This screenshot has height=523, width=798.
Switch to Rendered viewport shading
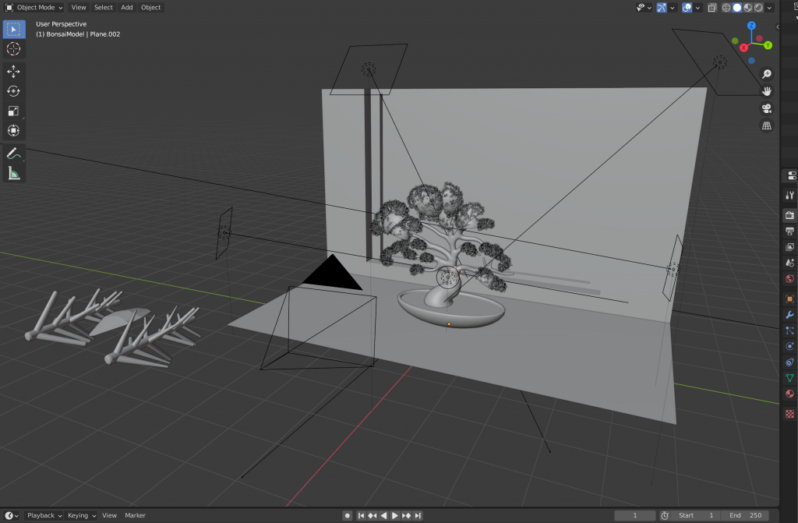[758, 8]
